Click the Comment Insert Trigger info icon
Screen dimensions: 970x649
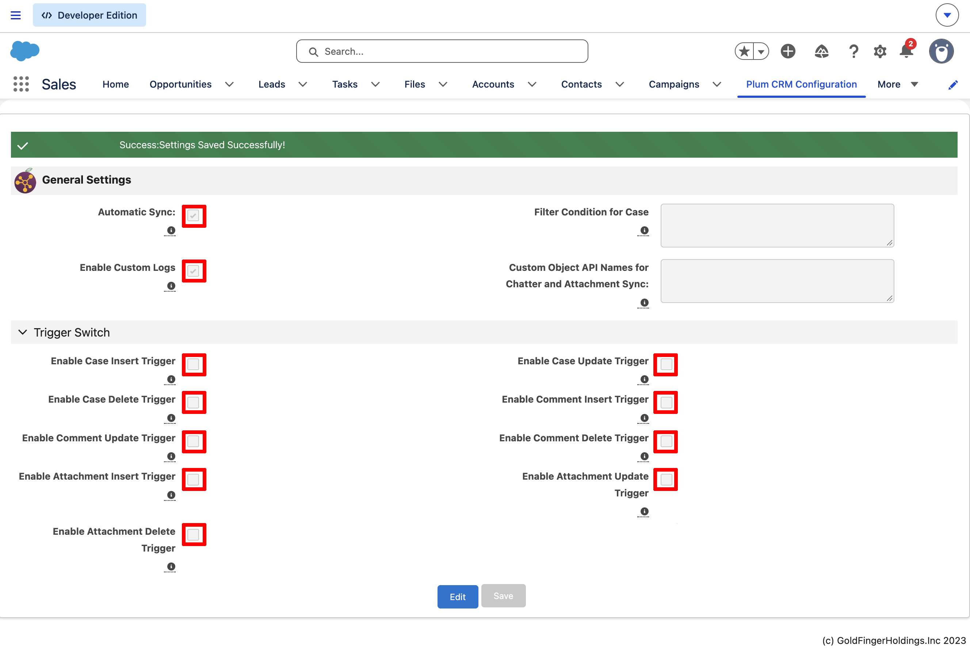pos(644,418)
